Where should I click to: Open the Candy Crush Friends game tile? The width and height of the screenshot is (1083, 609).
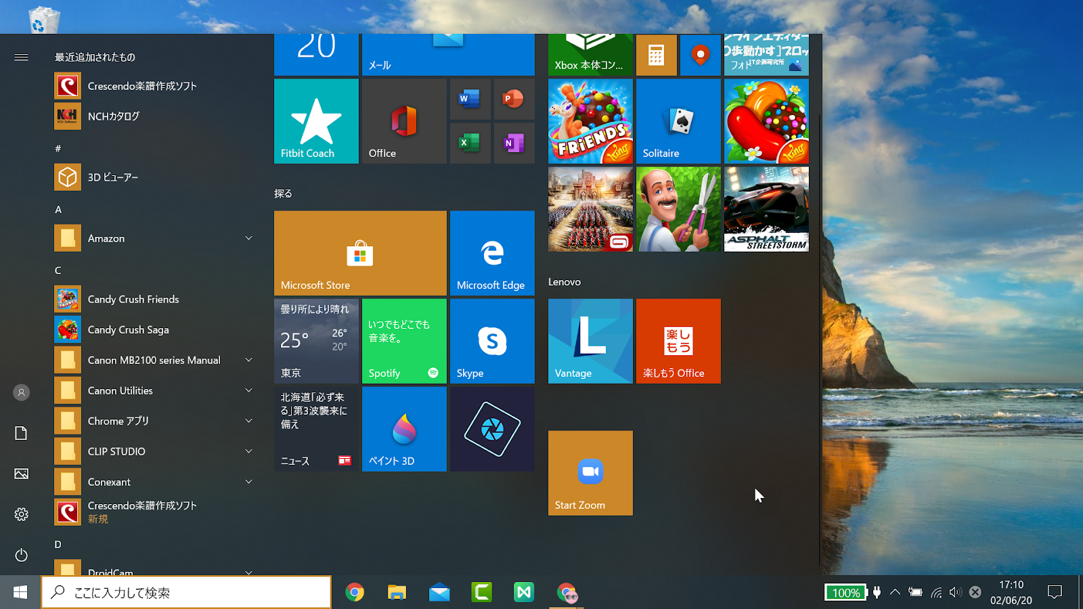(590, 121)
